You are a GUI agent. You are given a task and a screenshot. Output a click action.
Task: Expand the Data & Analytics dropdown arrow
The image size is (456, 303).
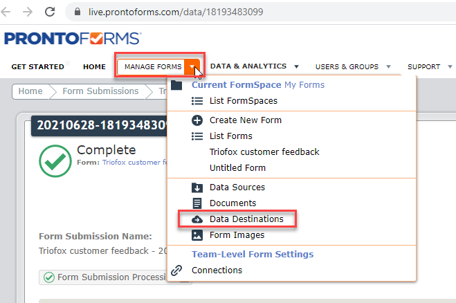point(296,66)
